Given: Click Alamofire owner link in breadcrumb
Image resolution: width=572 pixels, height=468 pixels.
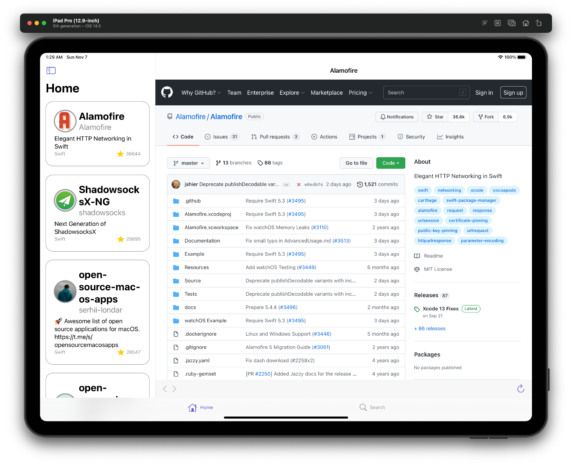Looking at the screenshot, I should click(190, 117).
